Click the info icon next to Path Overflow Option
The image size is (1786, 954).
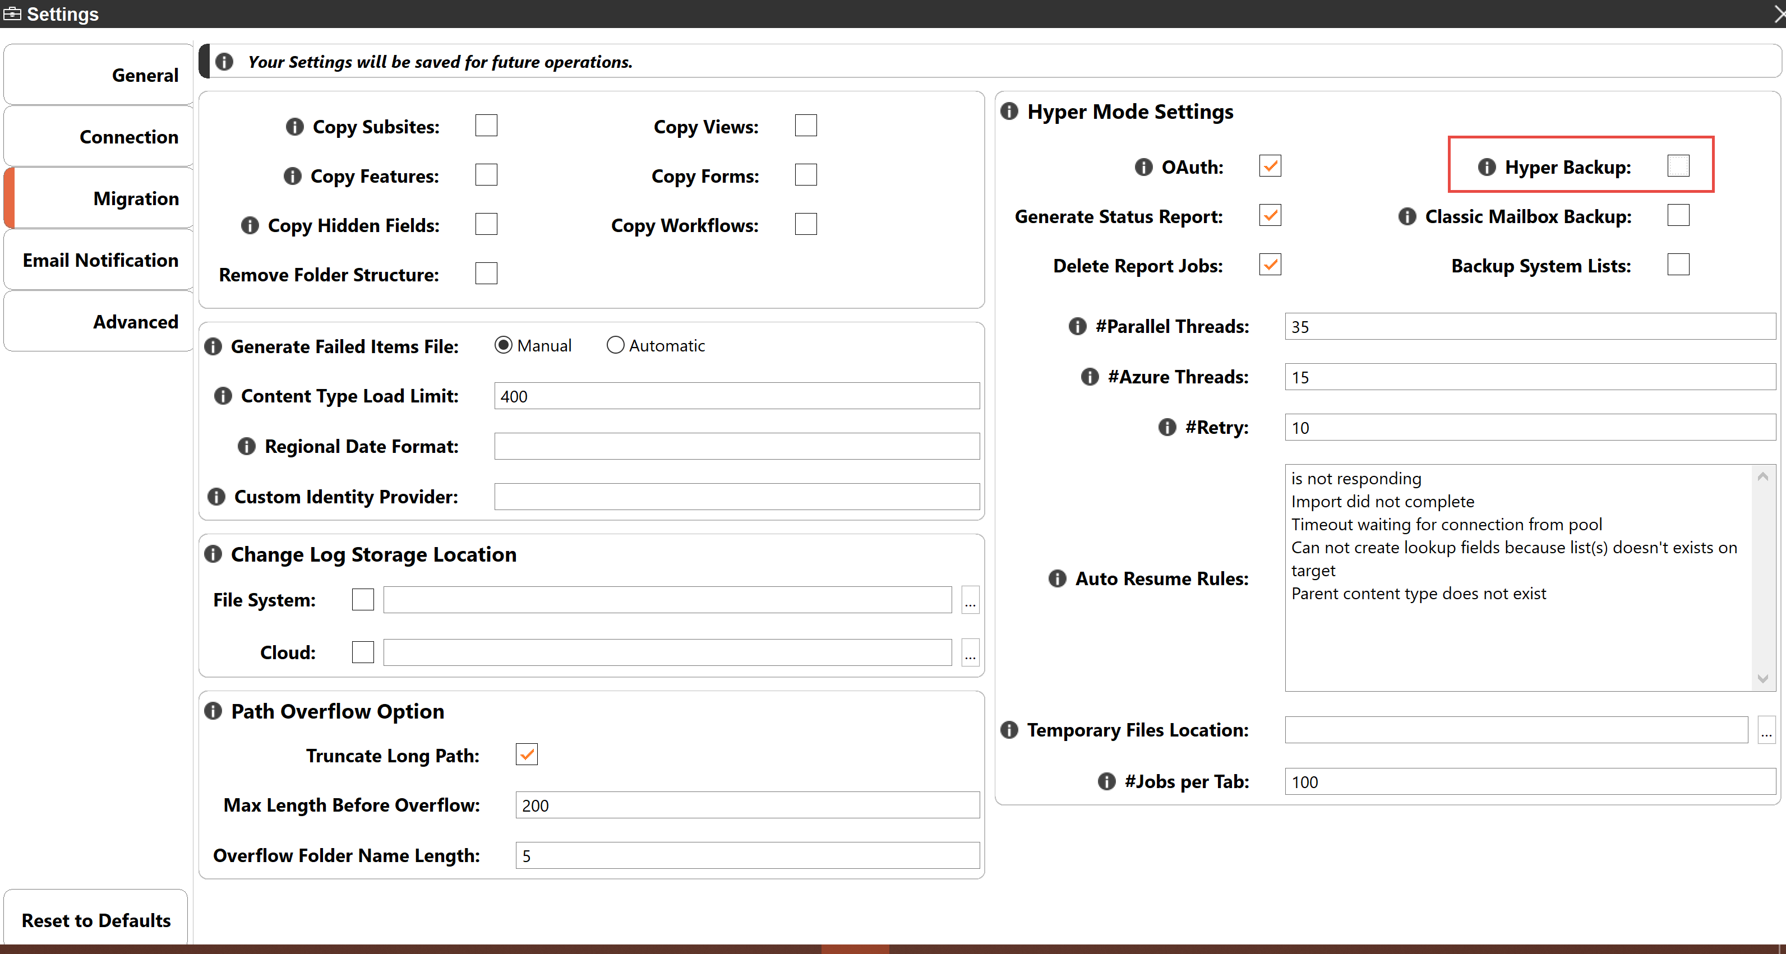213,710
